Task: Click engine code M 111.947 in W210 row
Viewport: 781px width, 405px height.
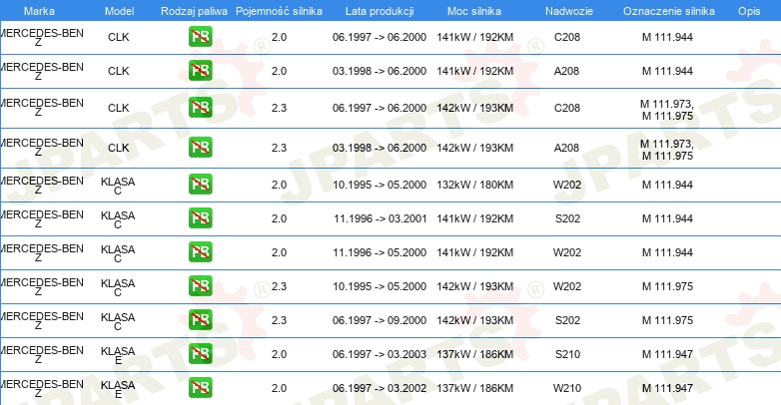Action: 667,388
